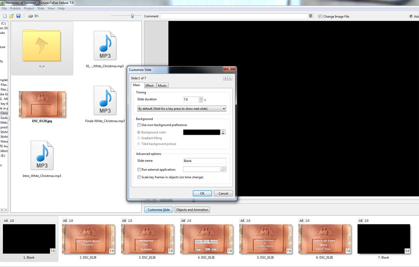Check Scale key frames in objects
Viewport: 419px width, 267px height.
click(x=139, y=177)
